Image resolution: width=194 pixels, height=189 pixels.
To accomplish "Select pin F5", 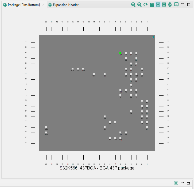I will 126,69.
